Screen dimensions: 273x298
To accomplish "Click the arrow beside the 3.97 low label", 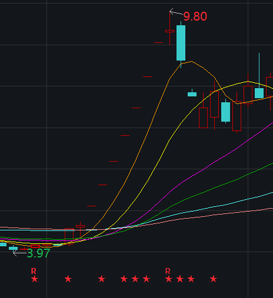I will 19,253.
